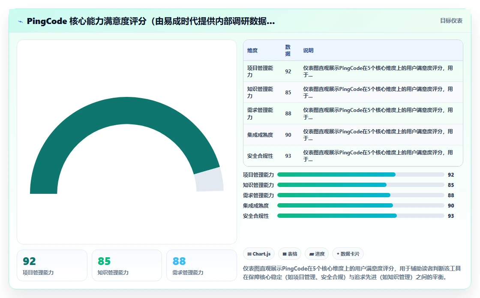This screenshot has width=480, height=298.
Task: Click the 数据 column header
Action: coord(288,51)
